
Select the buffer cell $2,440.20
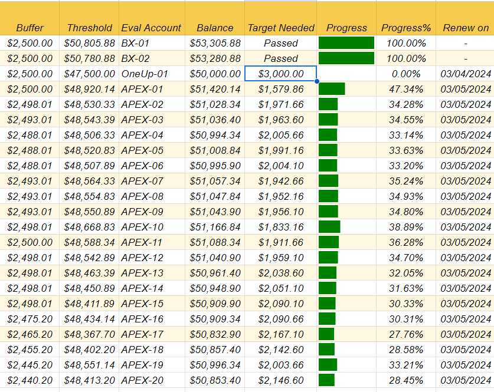click(30, 380)
